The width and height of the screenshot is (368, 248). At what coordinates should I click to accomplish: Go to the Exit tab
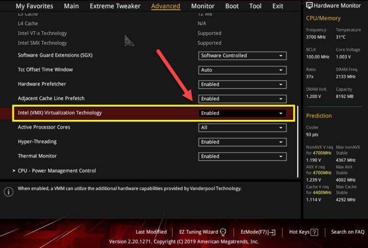click(277, 6)
